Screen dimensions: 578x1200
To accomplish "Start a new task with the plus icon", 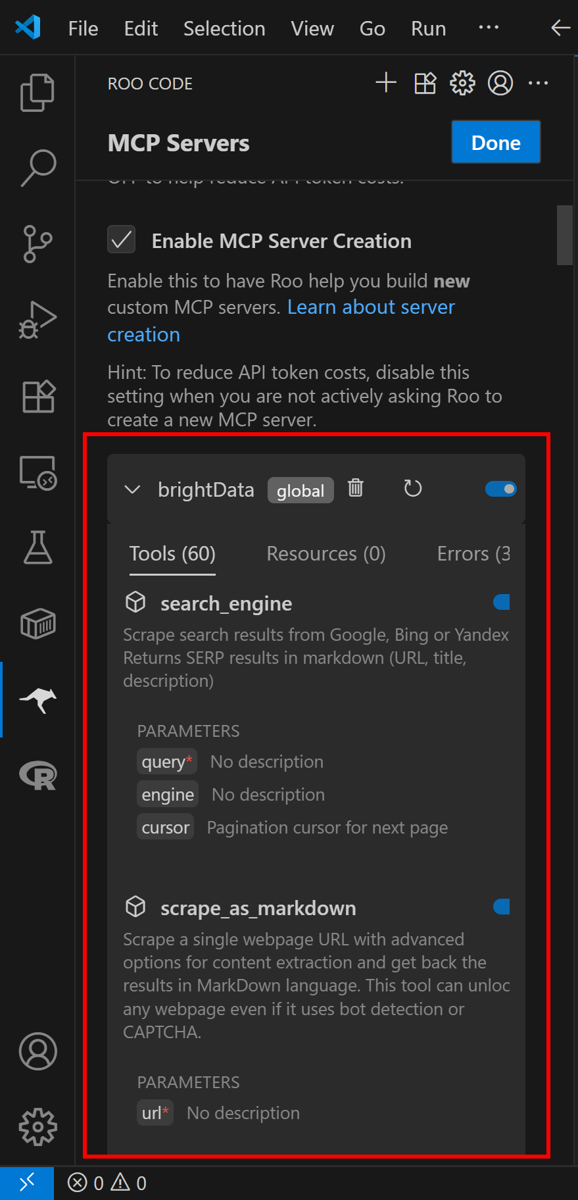I will tap(386, 83).
